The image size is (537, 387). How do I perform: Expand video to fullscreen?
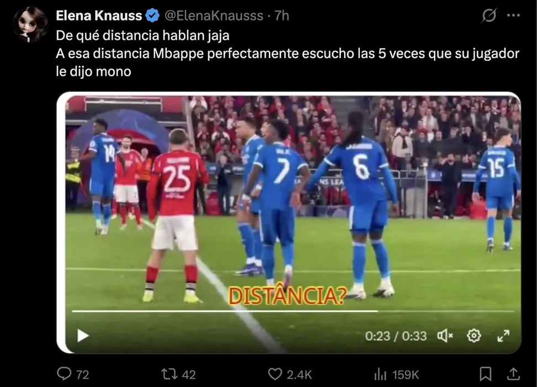click(503, 336)
